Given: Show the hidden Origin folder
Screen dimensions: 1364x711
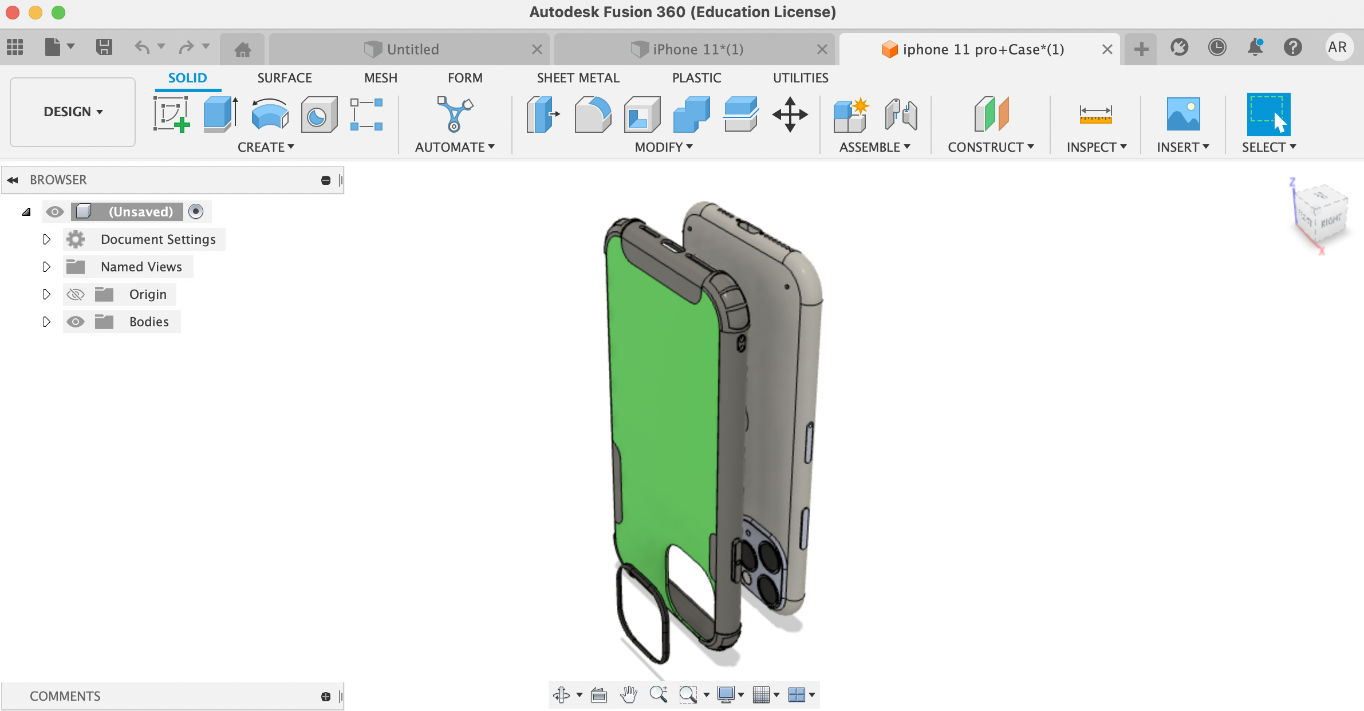Looking at the screenshot, I should 76,294.
